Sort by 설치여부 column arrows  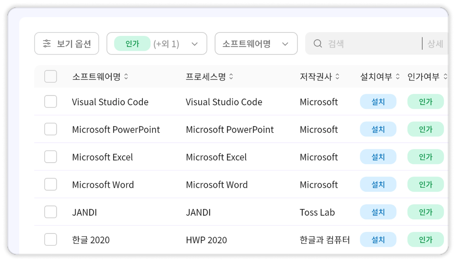[x=398, y=77]
